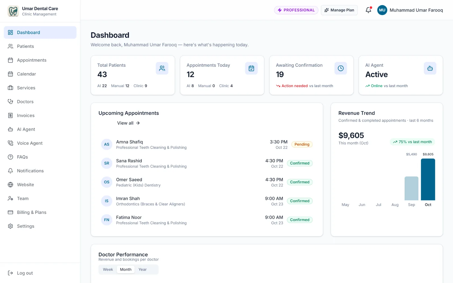Image resolution: width=453 pixels, height=283 pixels.
Task: Click the Manage Plan button
Action: pyautogui.click(x=339, y=10)
